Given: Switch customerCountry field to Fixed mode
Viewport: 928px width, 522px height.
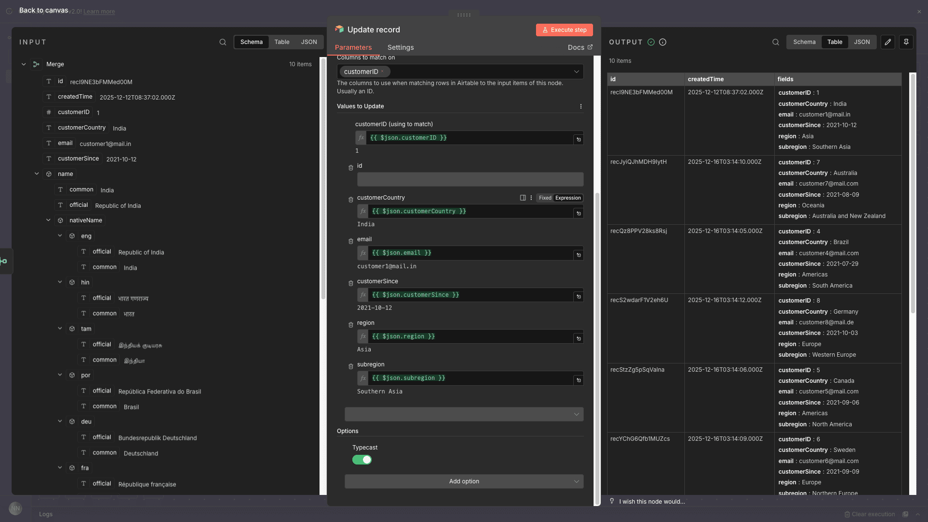Looking at the screenshot, I should (x=545, y=198).
